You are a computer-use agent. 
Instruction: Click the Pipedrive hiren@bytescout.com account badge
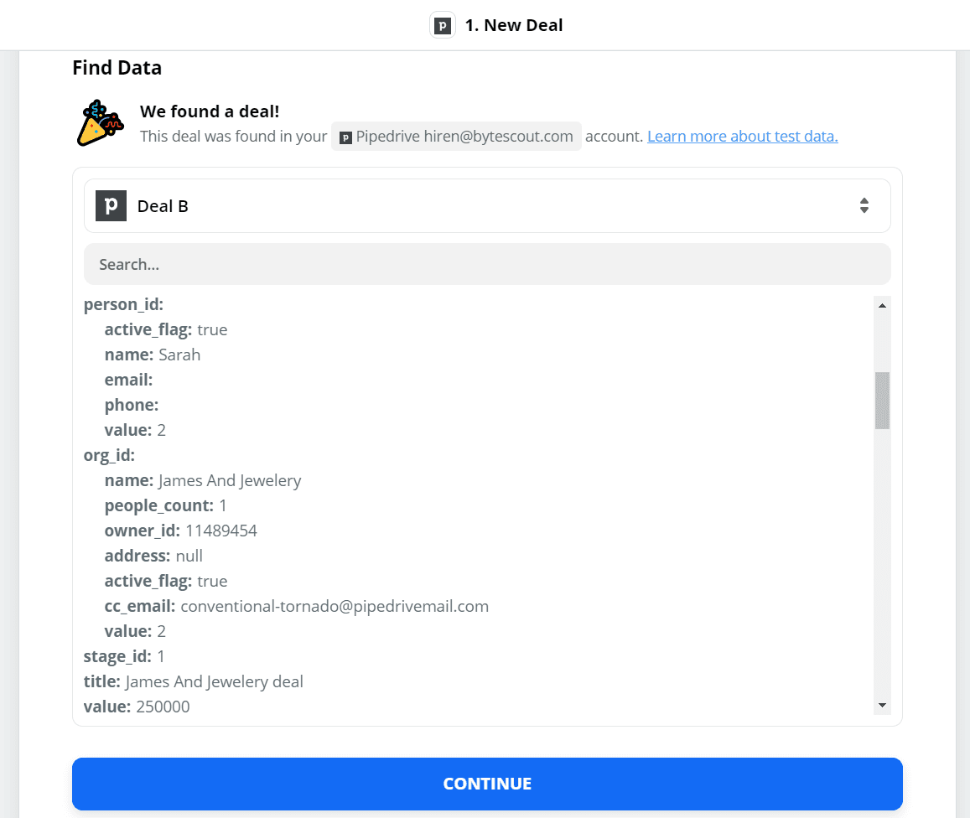(x=456, y=137)
